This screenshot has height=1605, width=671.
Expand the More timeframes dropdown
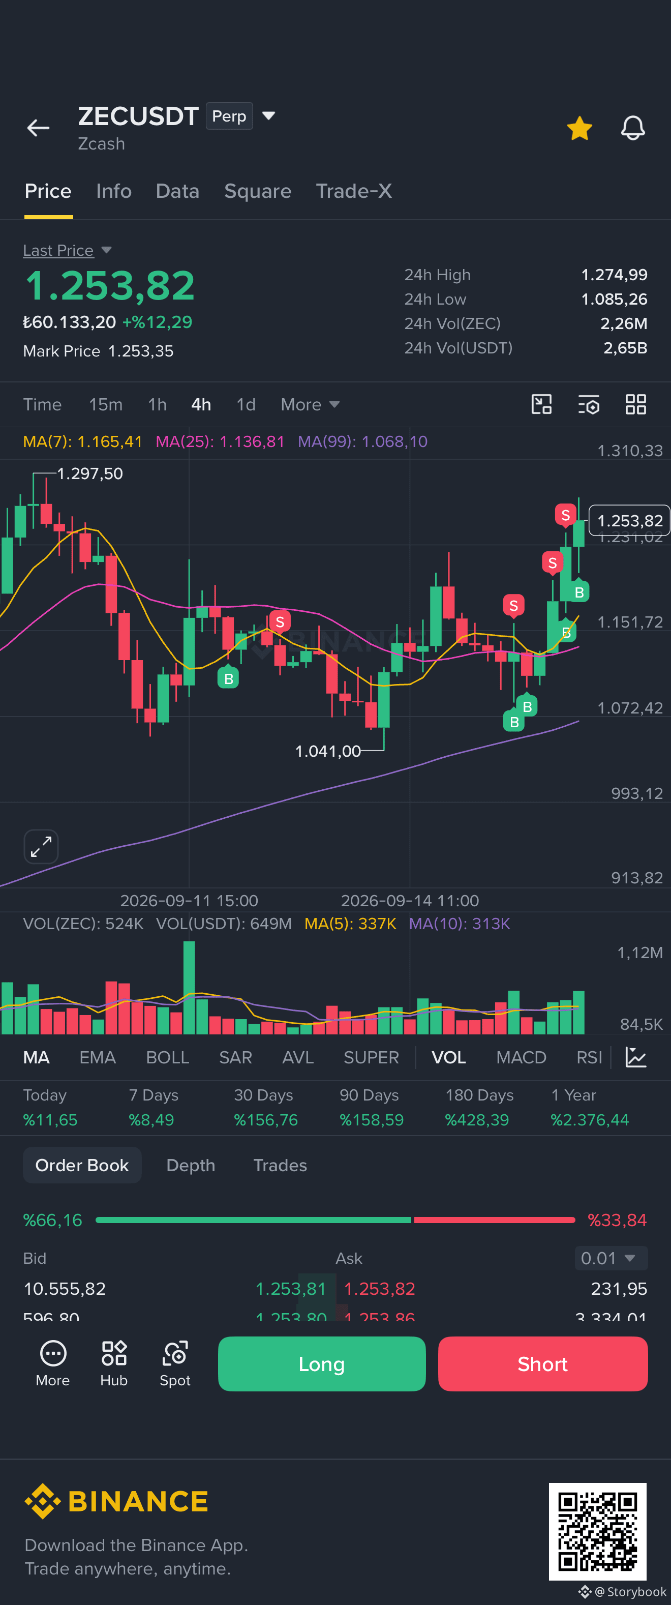coord(310,405)
